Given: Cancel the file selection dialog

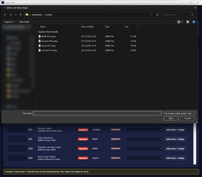Looking at the screenshot, I should tap(187, 118).
